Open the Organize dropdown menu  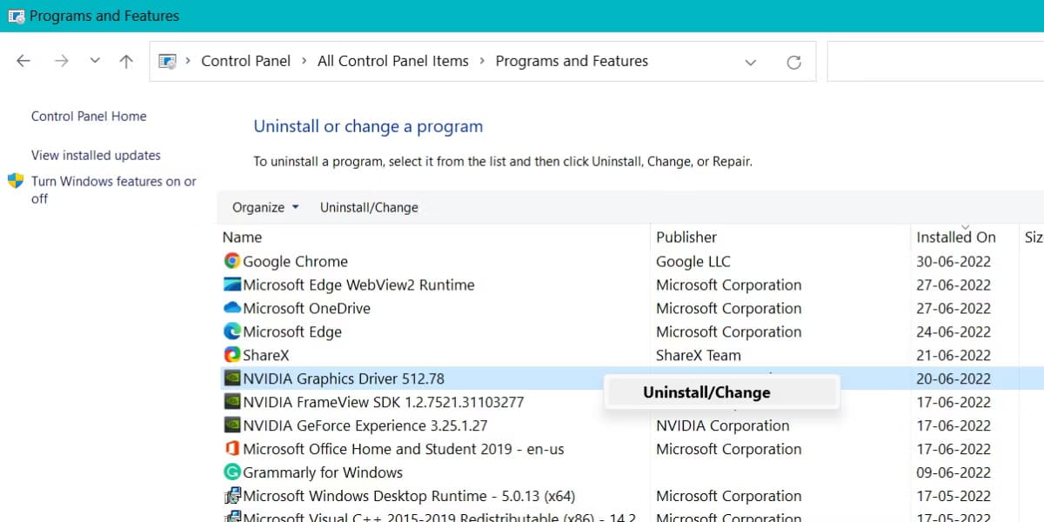coord(265,207)
